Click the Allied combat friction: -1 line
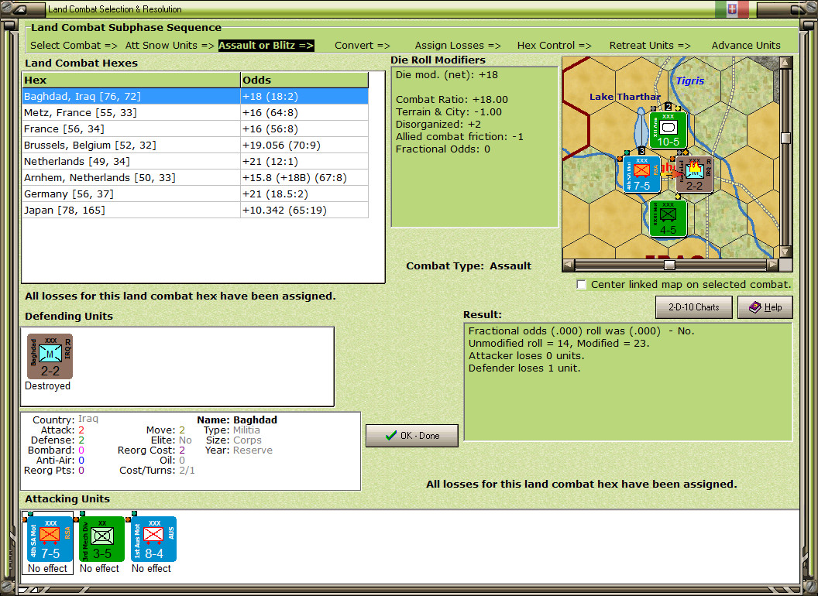The height and width of the screenshot is (596, 818). click(x=459, y=137)
